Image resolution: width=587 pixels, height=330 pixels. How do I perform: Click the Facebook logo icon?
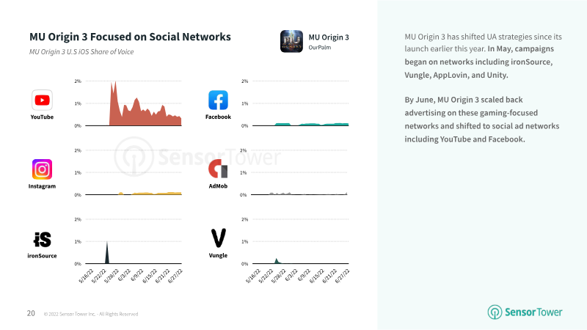[218, 100]
